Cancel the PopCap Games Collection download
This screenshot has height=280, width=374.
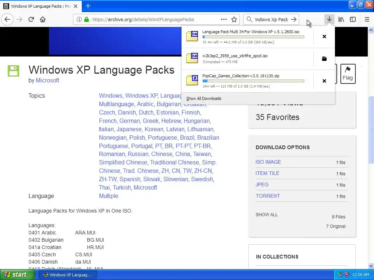coord(324,81)
